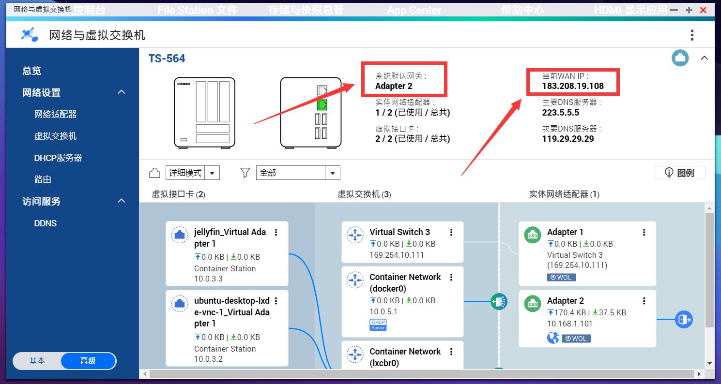Switch to 高级 mode toggle
This screenshot has height=384, width=721.
(x=88, y=361)
